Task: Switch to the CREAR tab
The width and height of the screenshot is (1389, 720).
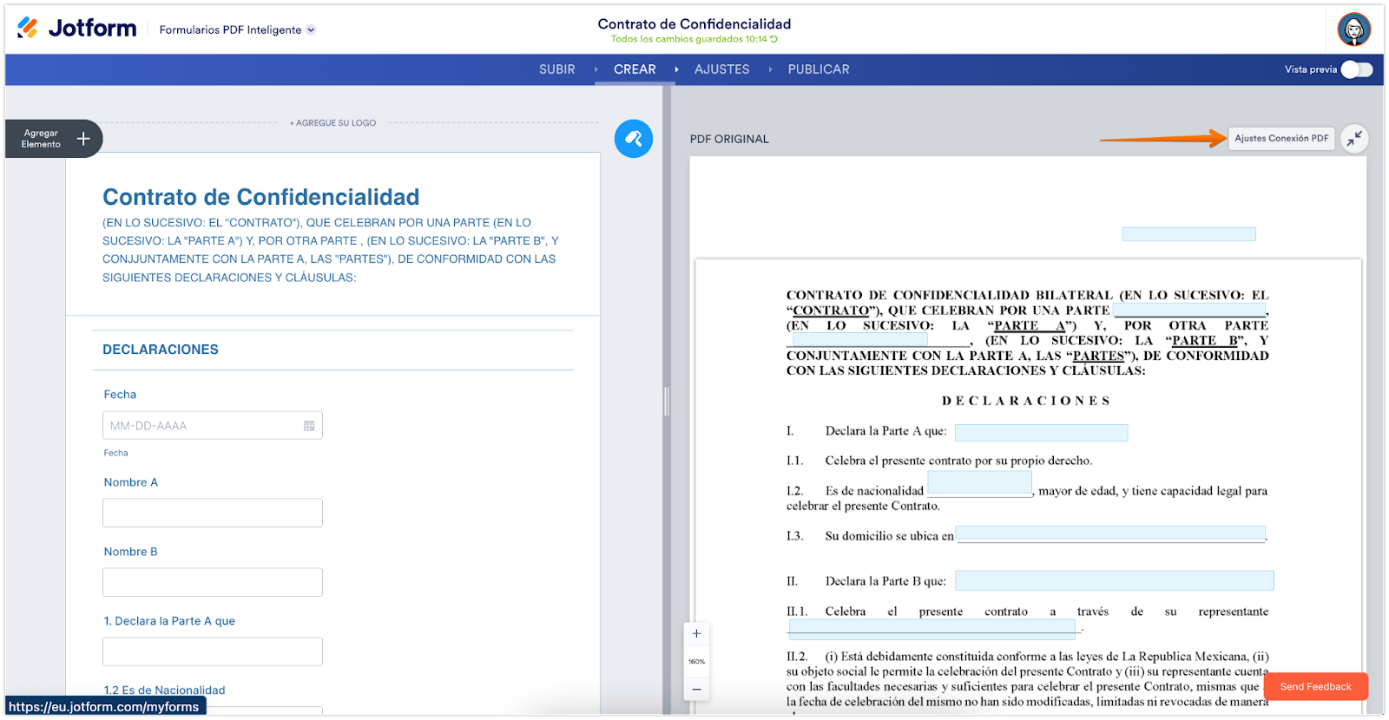Action: (x=635, y=69)
